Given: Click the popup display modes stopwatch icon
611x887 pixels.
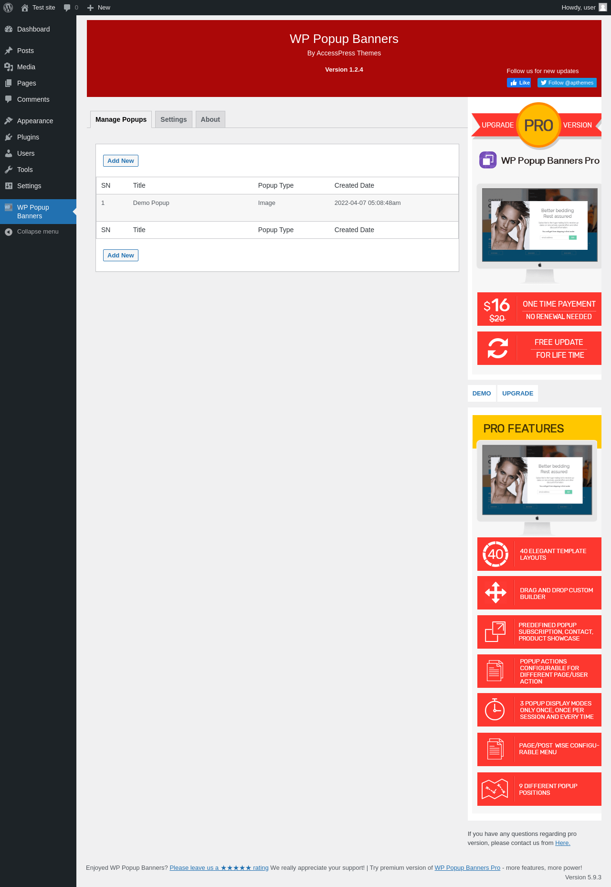Looking at the screenshot, I should [x=495, y=709].
